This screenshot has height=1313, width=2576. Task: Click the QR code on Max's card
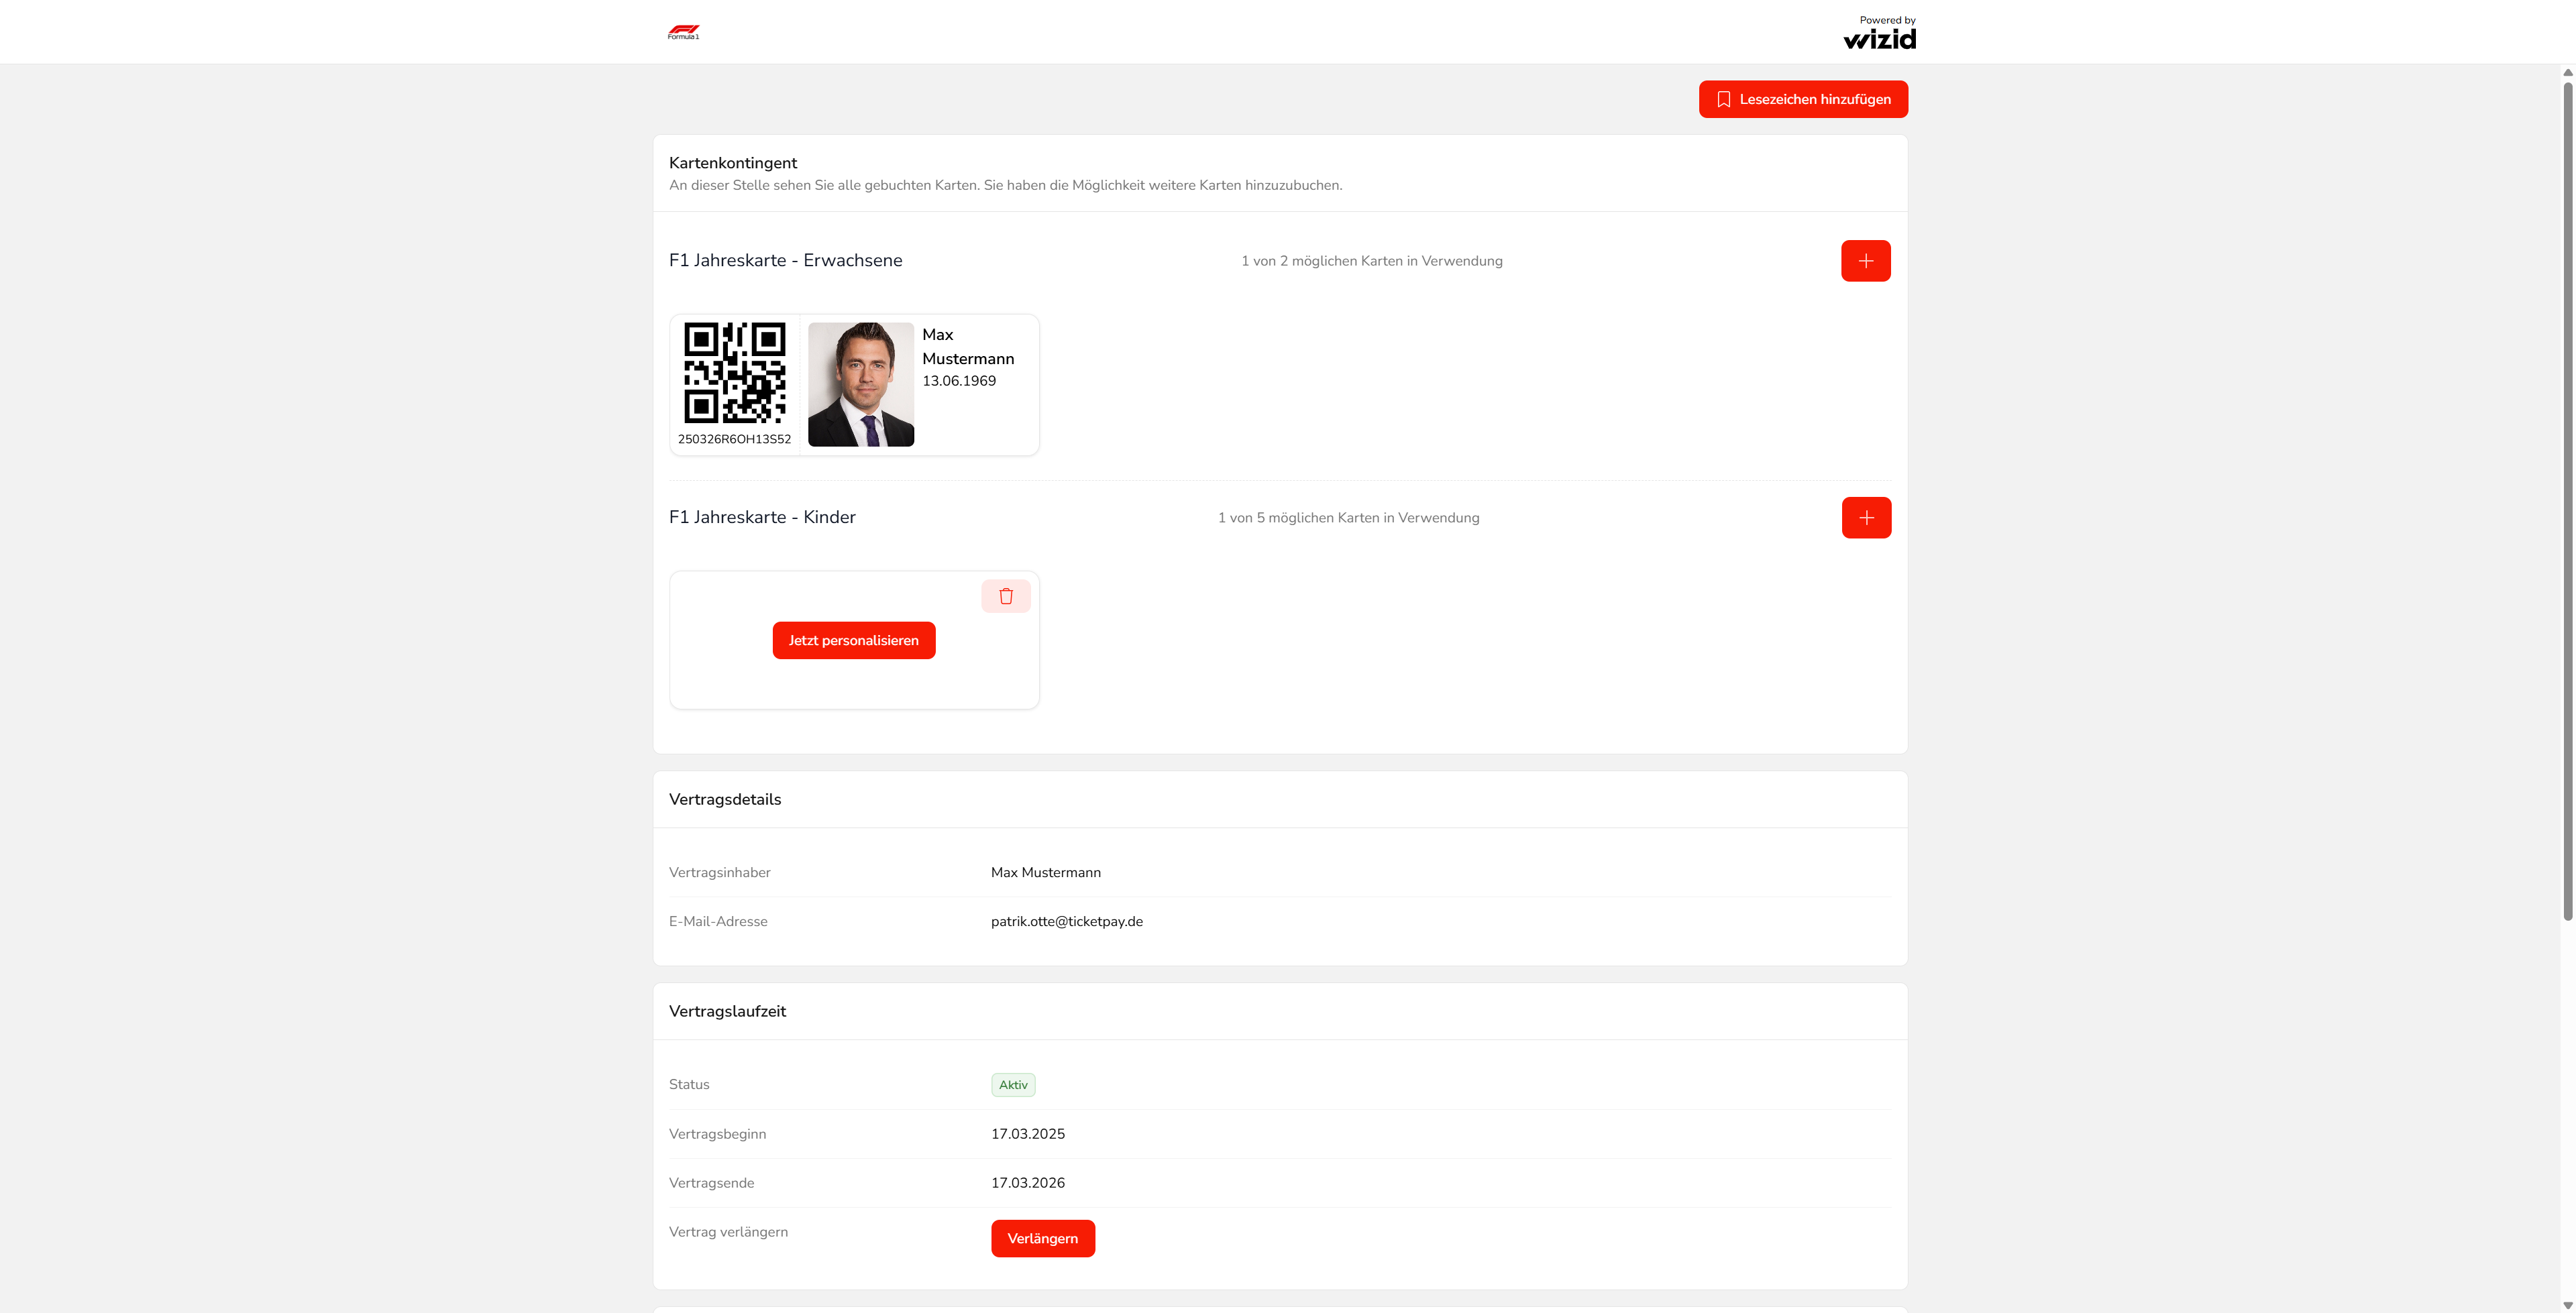(x=734, y=373)
